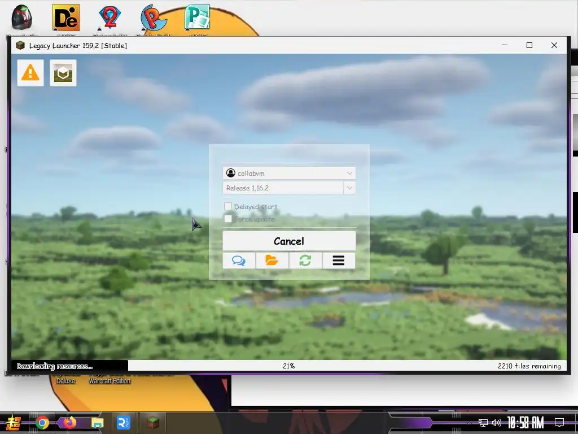Select the Warcraft Edition desktop shortcut label
This screenshot has height=434, width=578.
110,380
